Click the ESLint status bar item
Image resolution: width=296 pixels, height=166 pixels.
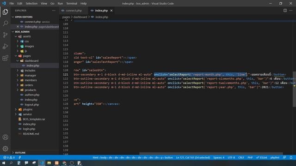[x=261, y=157]
